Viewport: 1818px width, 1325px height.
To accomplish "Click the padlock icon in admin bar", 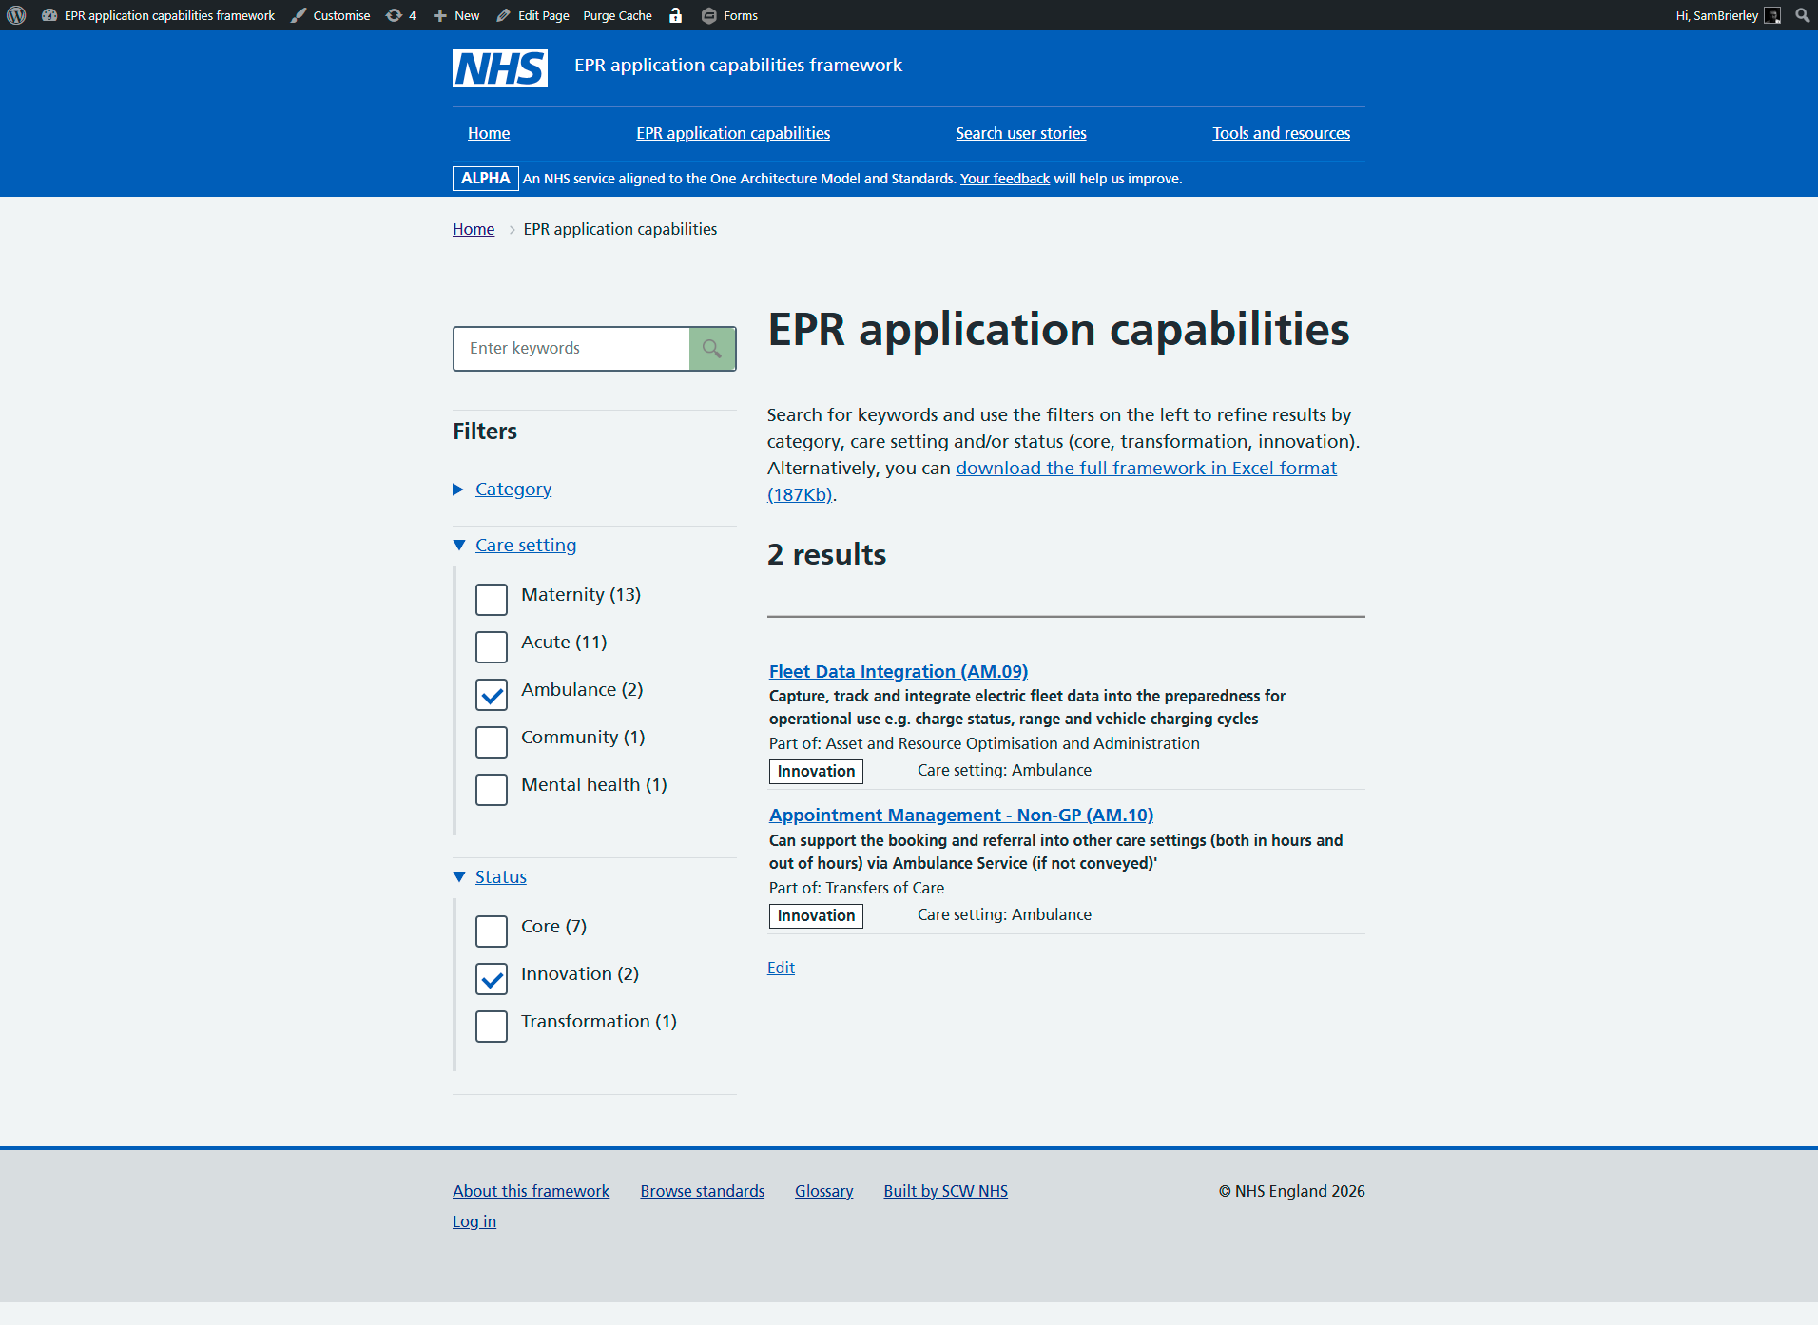I will point(675,15).
